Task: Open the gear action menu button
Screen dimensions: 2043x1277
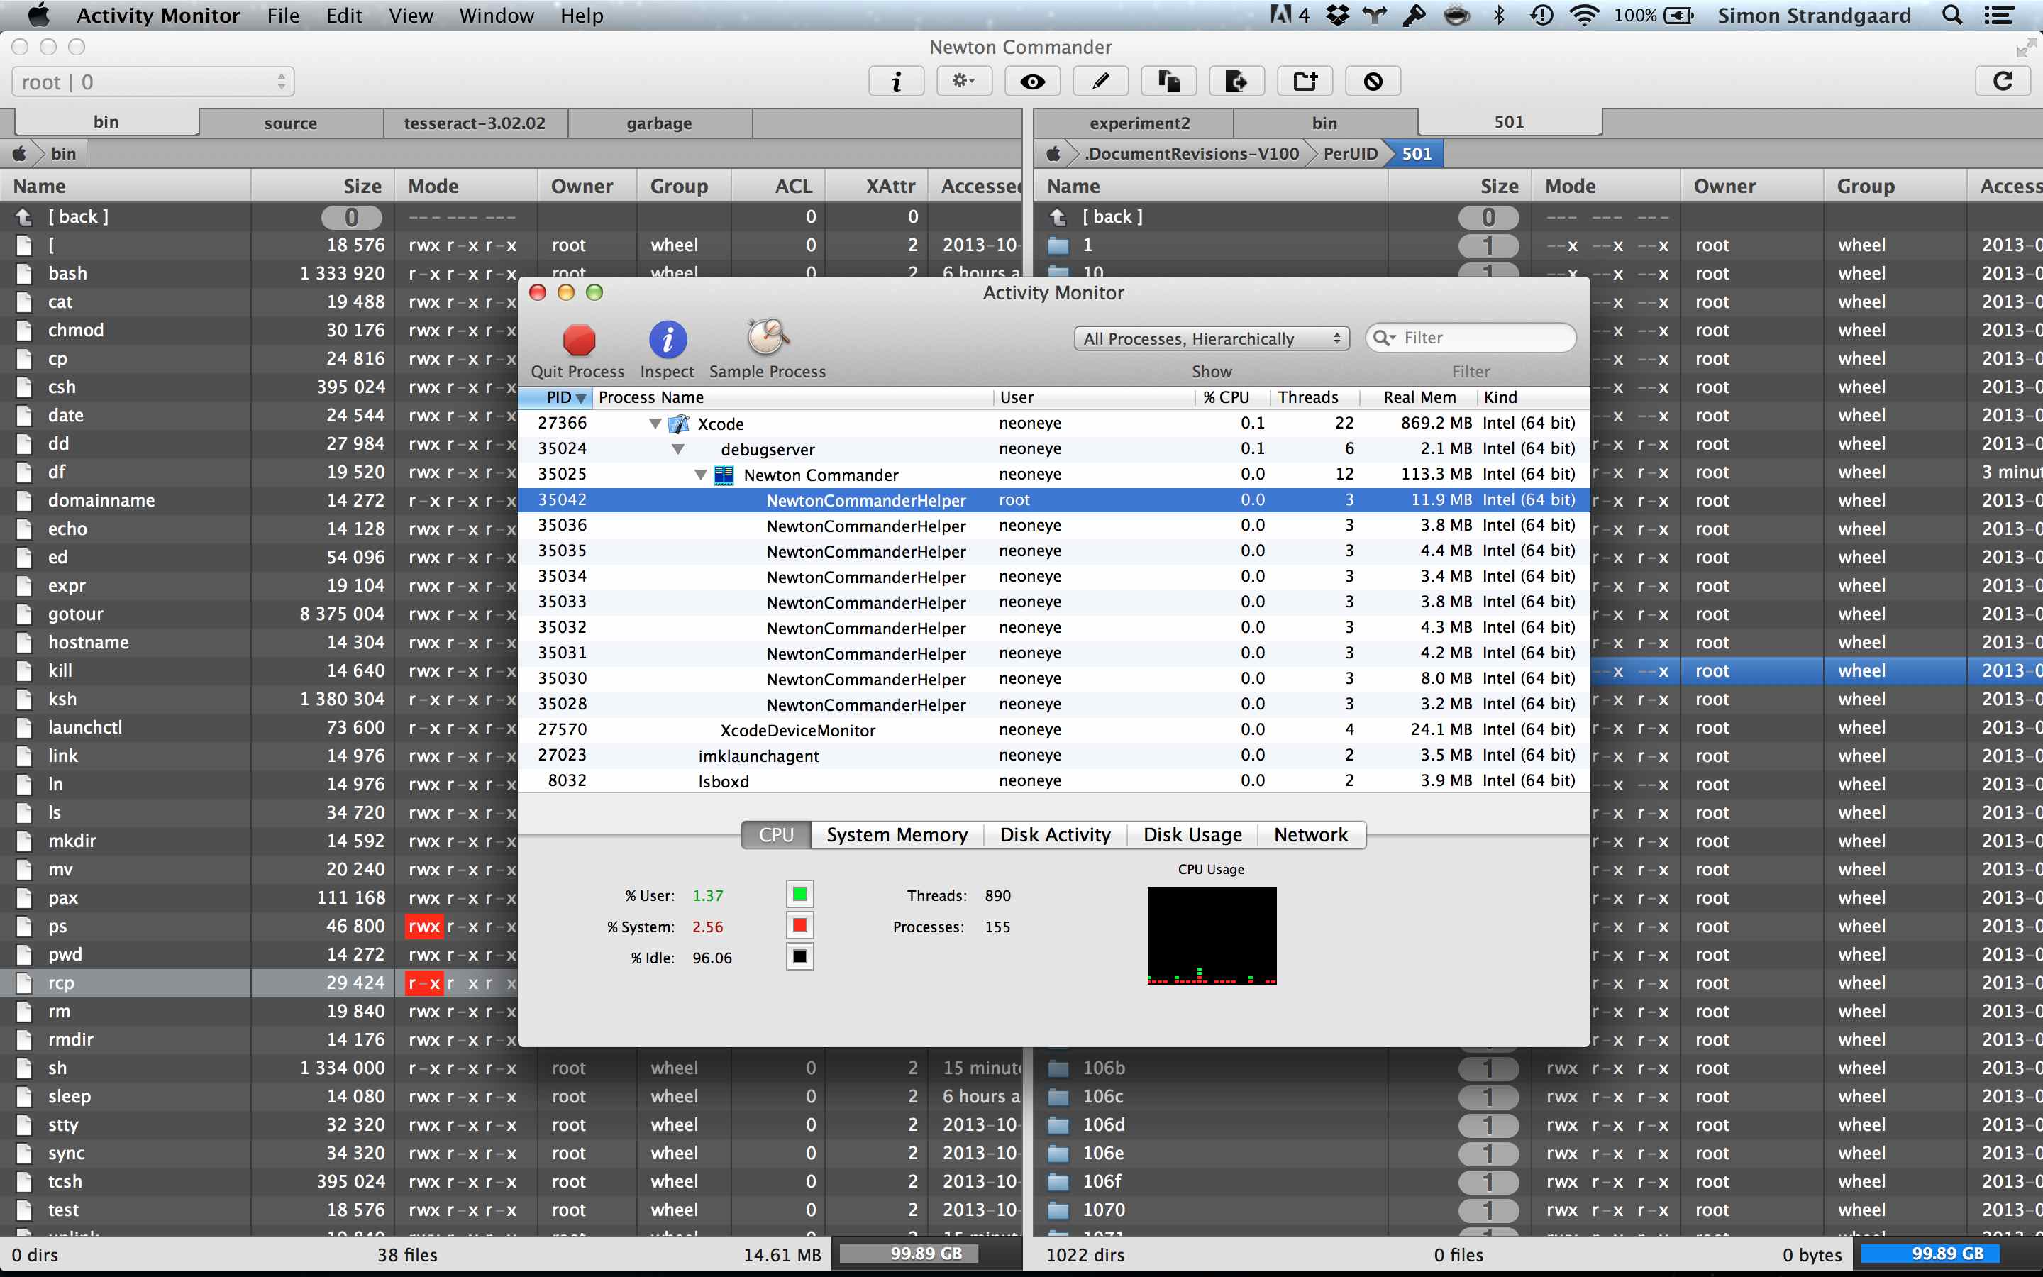Action: [x=964, y=82]
